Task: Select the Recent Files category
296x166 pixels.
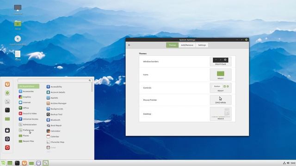Action: (x=29, y=141)
